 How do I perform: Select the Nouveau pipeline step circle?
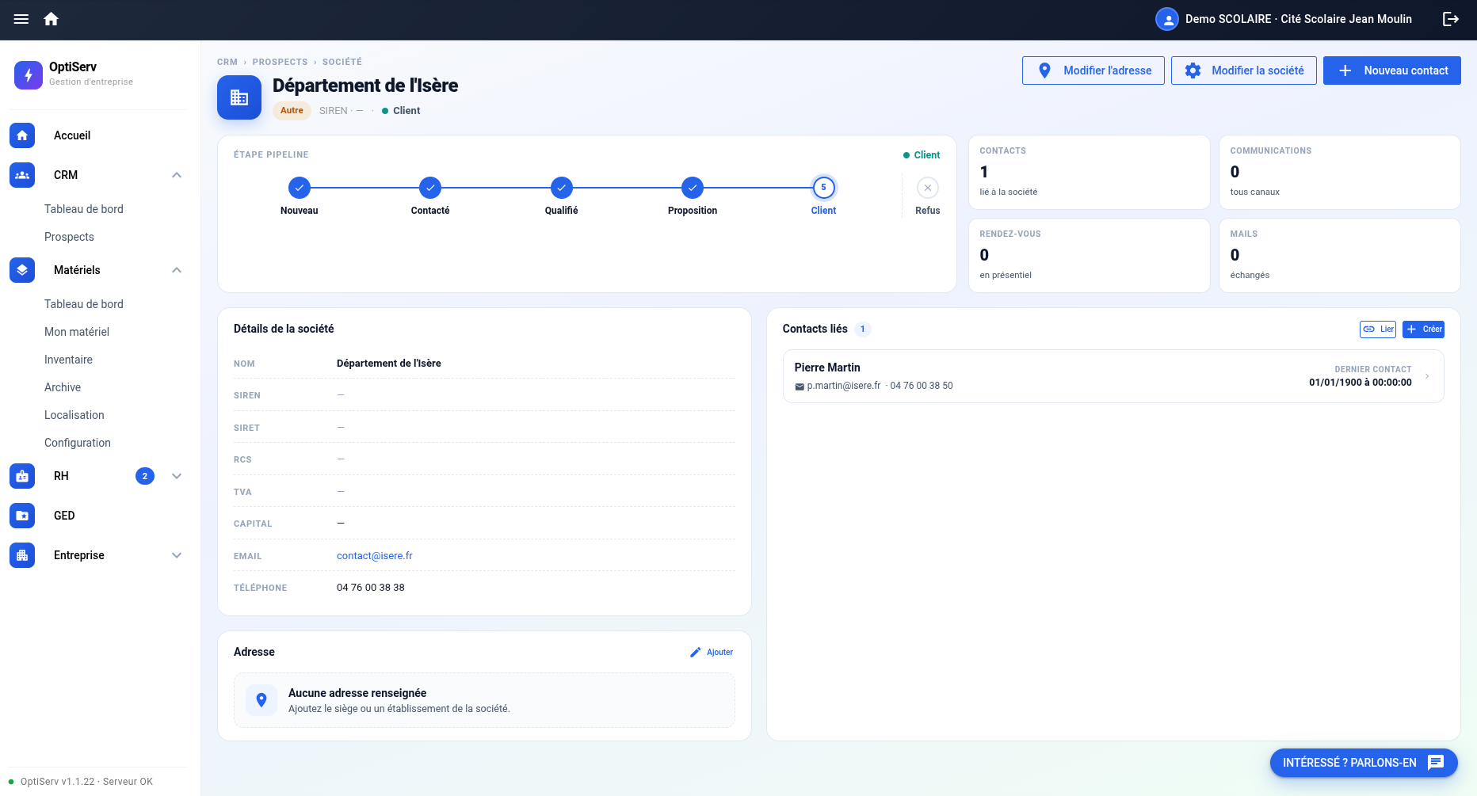click(x=300, y=188)
